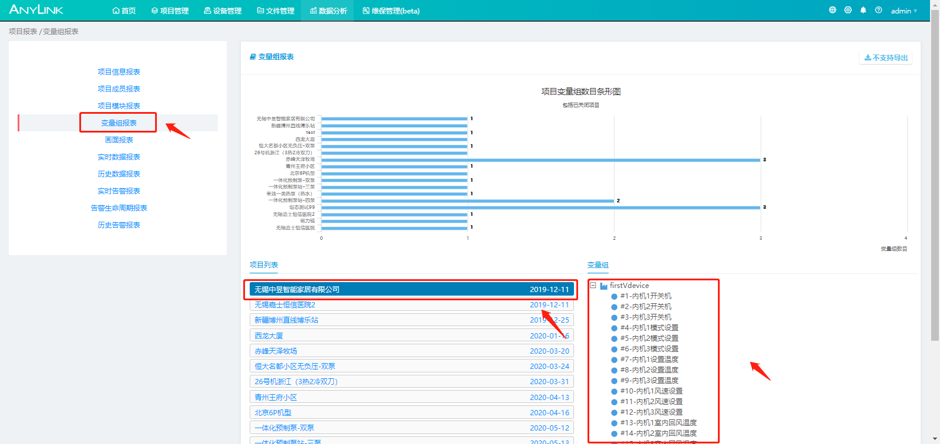
Task: Click the bullet icon of #5-内机2模式设置
Action: [615, 338]
